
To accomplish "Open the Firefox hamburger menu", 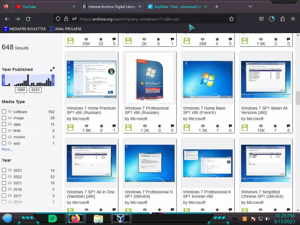I will [x=293, y=19].
